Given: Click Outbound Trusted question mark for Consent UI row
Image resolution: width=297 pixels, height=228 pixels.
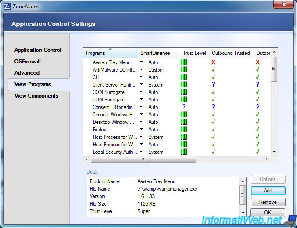Looking at the screenshot, I should [213, 107].
